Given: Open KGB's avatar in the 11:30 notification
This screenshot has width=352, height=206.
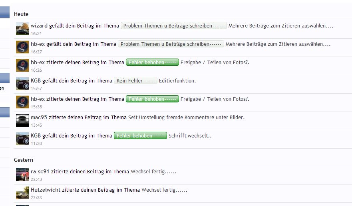Looking at the screenshot, I should pyautogui.click(x=22, y=139).
